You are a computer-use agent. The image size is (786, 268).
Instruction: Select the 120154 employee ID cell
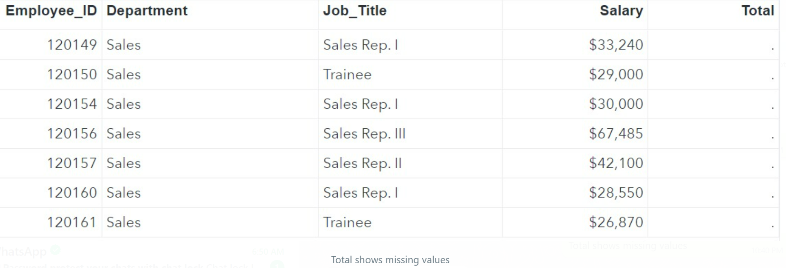pos(72,104)
